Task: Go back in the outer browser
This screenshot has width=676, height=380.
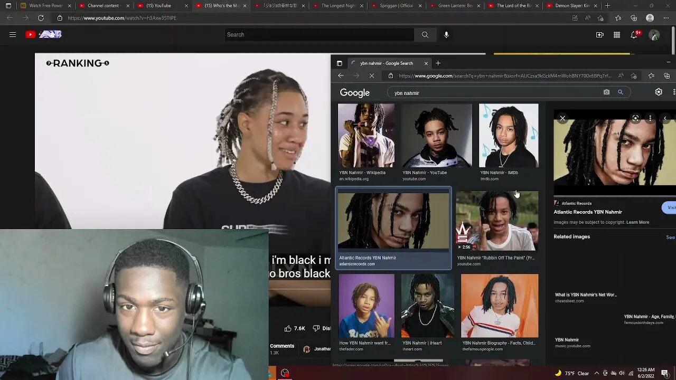Action: click(10, 18)
